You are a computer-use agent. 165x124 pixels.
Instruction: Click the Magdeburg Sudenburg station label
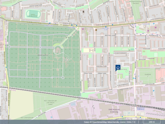pyautogui.click(x=141, y=109)
